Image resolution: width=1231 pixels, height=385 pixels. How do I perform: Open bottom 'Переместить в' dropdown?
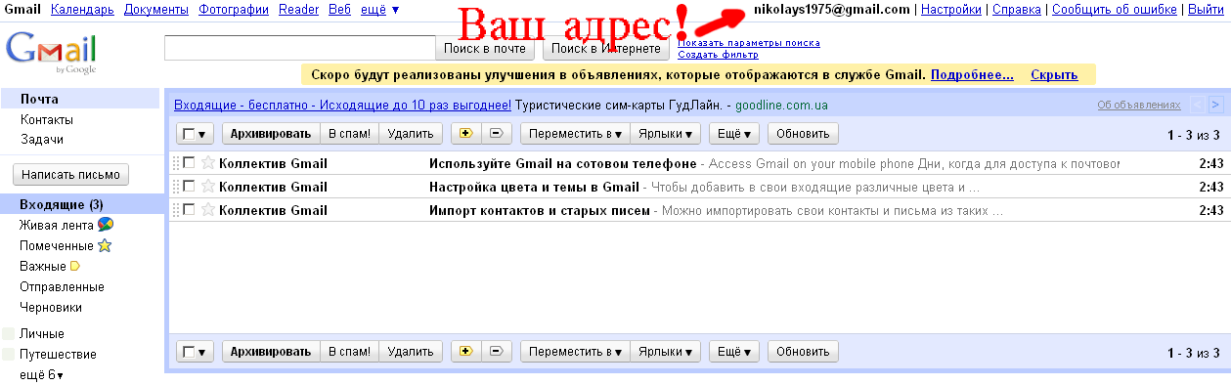575,352
